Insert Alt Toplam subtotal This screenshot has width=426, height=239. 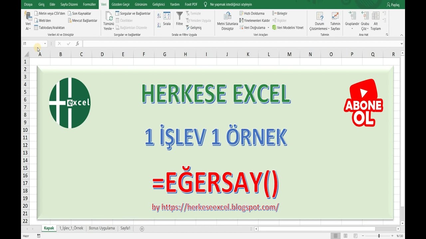(x=376, y=20)
